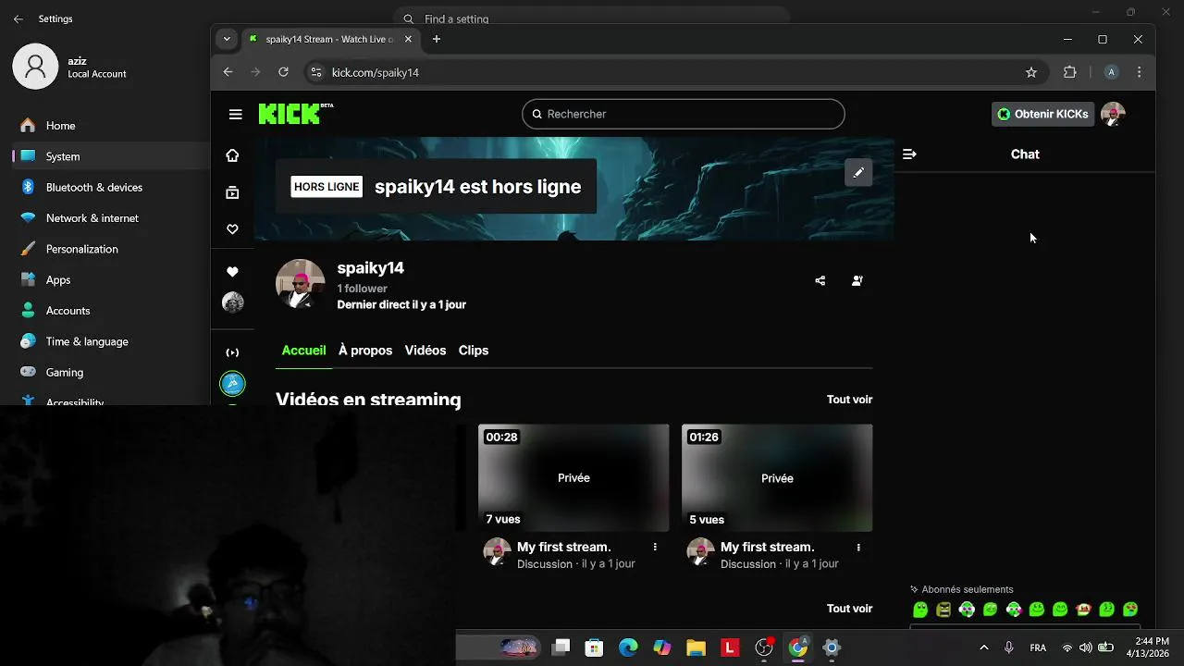Click the Discussion category under the 00:28 video

(x=545, y=563)
